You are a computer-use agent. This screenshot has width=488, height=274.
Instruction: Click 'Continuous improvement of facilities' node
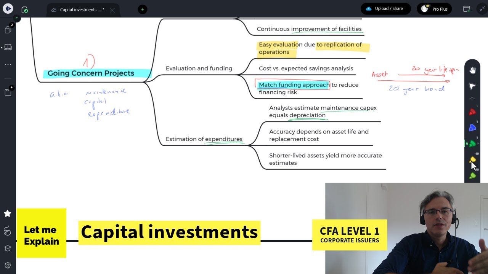coord(309,29)
